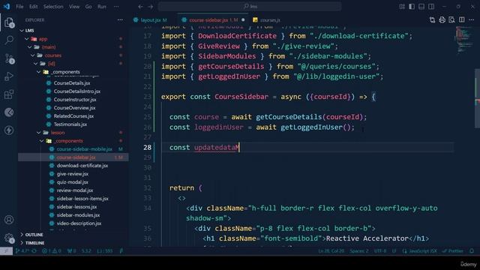Image resolution: width=480 pixels, height=270 pixels.
Task: Change language mode via JavaScript JSX
Action: [x=420, y=251]
